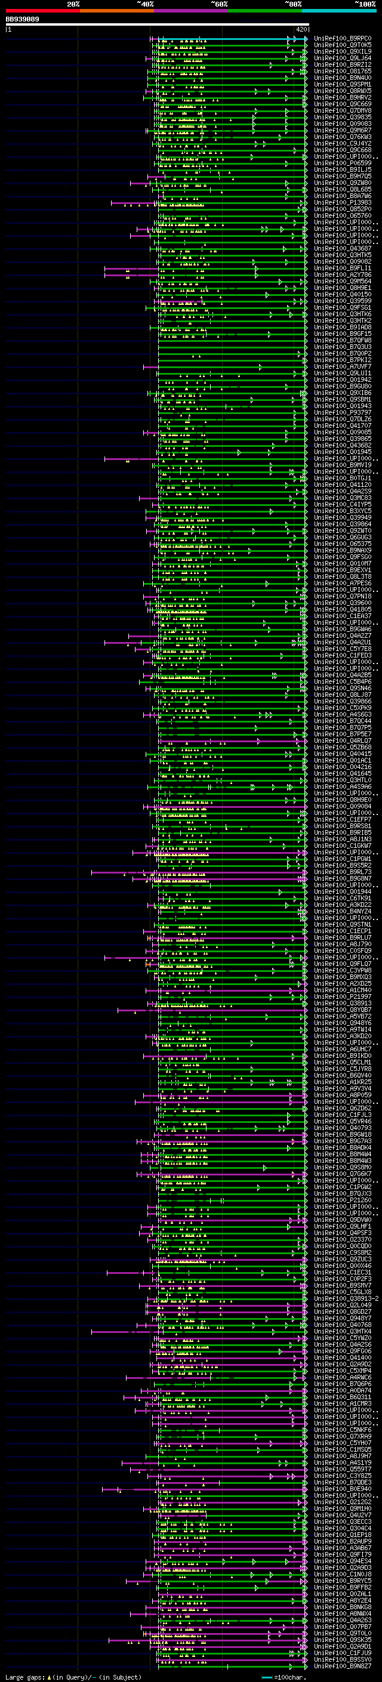
Task: Open the UniRef100_B9RLU7 entry
Action: (343, 937)
